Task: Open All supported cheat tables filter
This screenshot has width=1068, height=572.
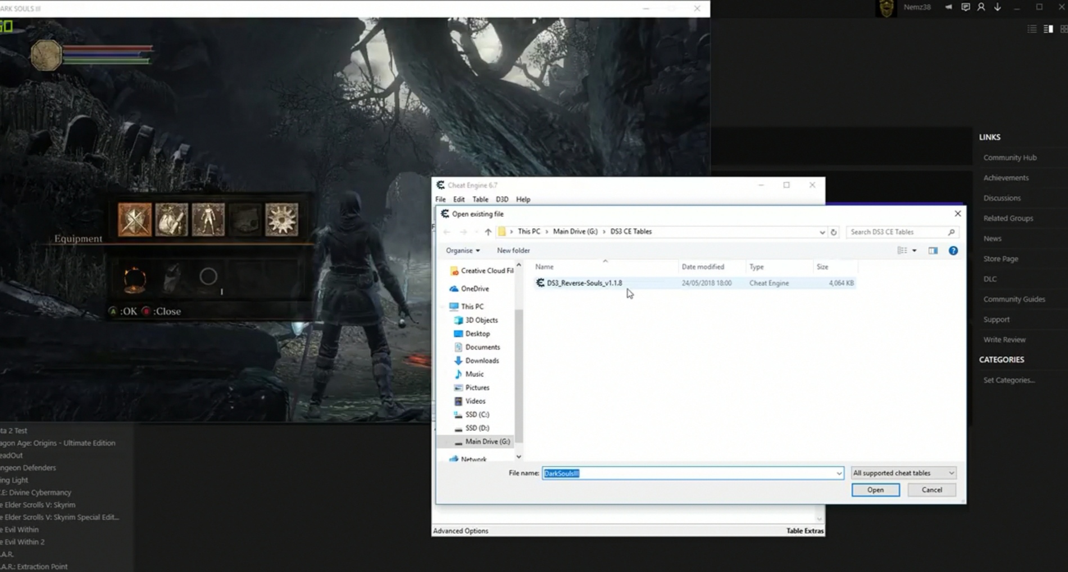Action: click(903, 473)
